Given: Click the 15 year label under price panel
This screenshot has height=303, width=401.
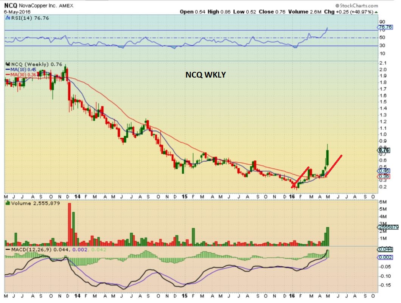Looking at the screenshot, I should (x=185, y=197).
